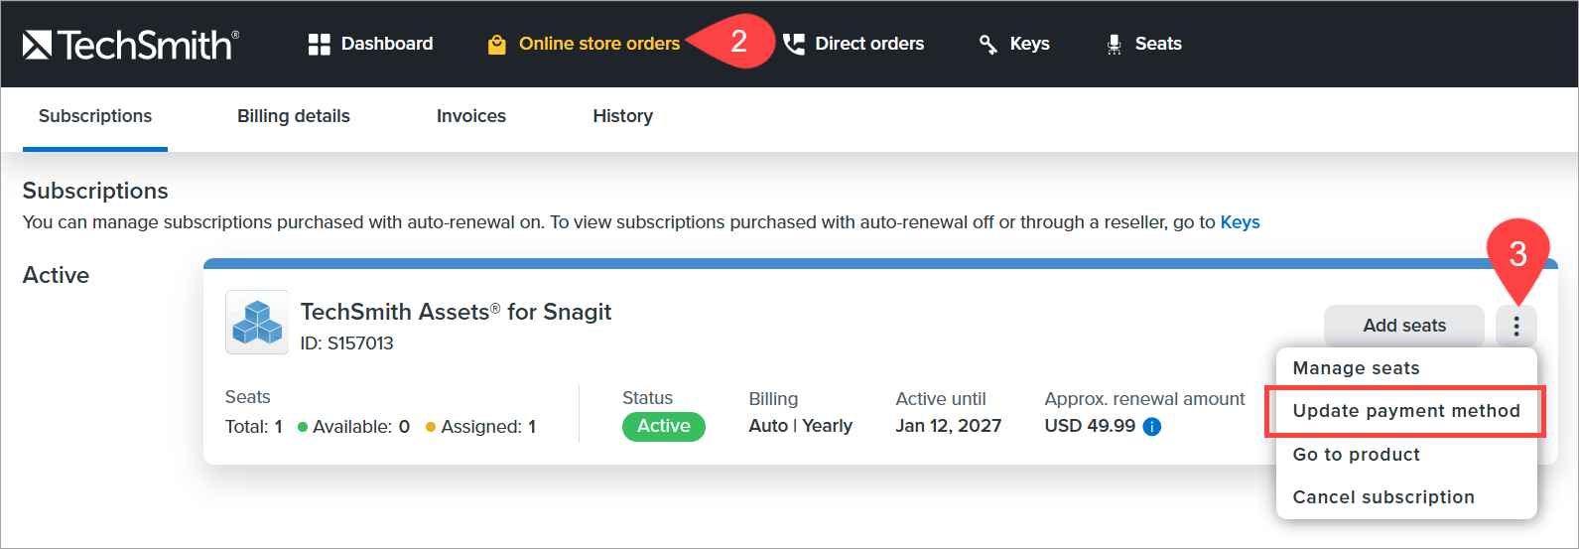This screenshot has height=549, width=1579.
Task: Click the Seats chair icon
Action: point(1115,44)
